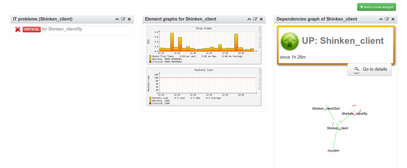407x168 pixels.
Task: Select the /system node in graph
Action: pos(333,150)
